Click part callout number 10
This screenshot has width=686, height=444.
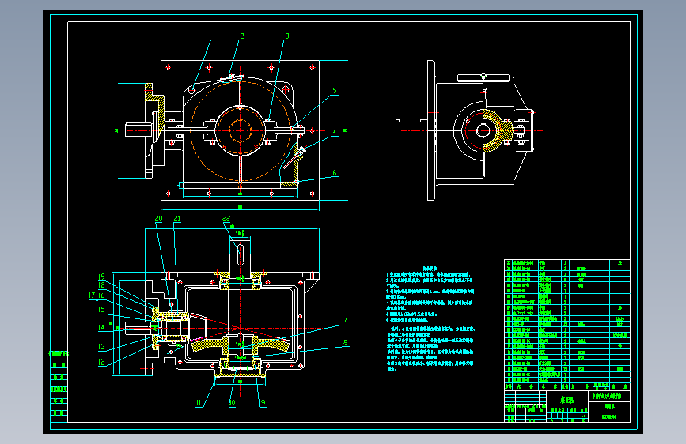point(232,403)
